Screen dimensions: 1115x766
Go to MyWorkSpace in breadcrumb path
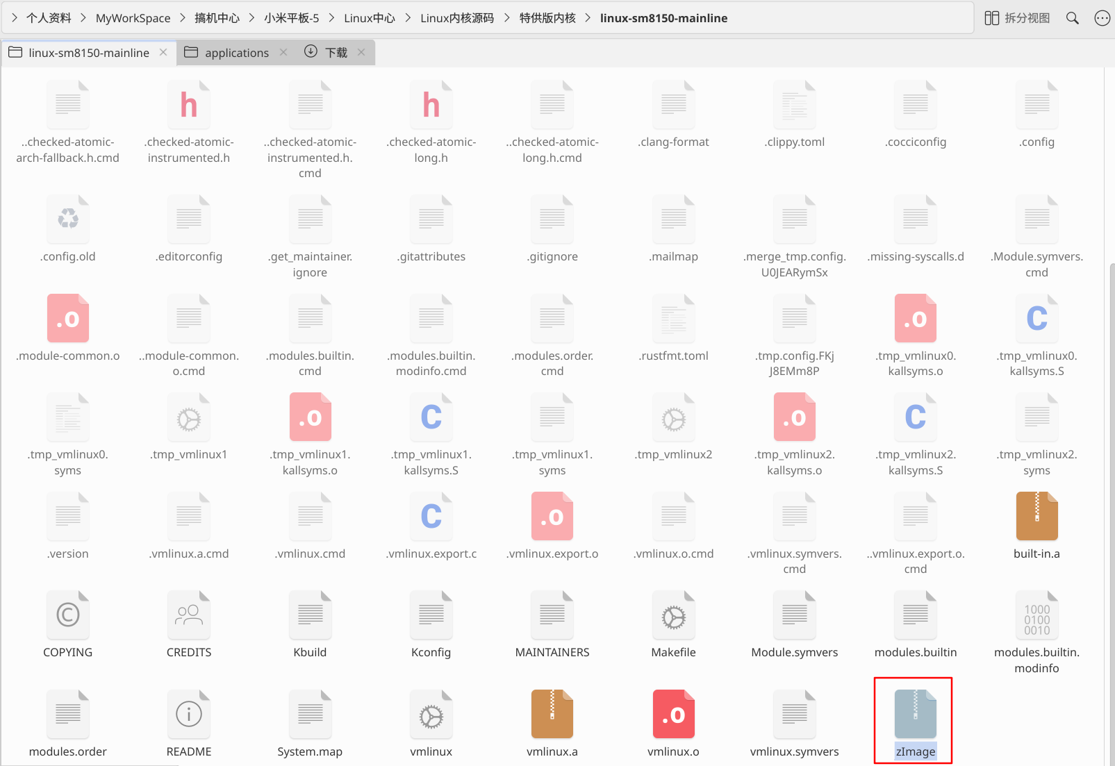tap(133, 18)
